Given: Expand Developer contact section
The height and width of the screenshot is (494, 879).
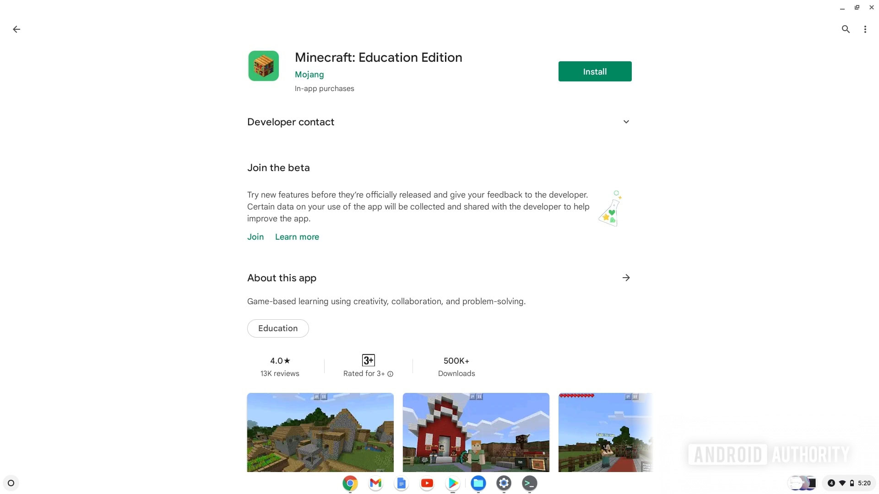Looking at the screenshot, I should (626, 121).
